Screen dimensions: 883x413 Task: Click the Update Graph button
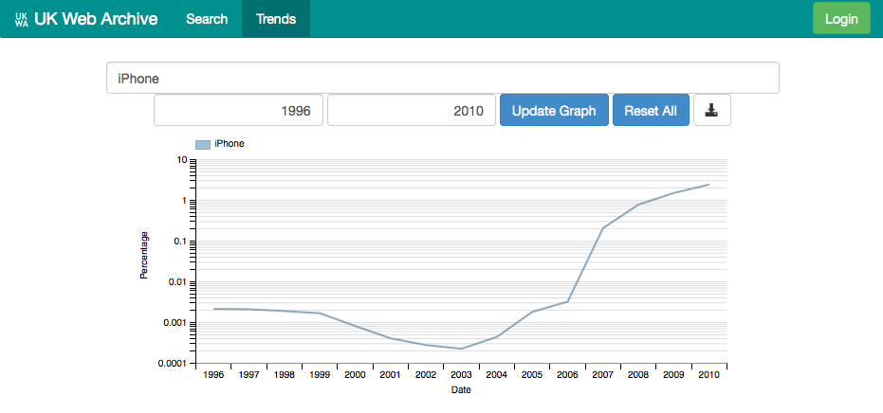(x=554, y=110)
